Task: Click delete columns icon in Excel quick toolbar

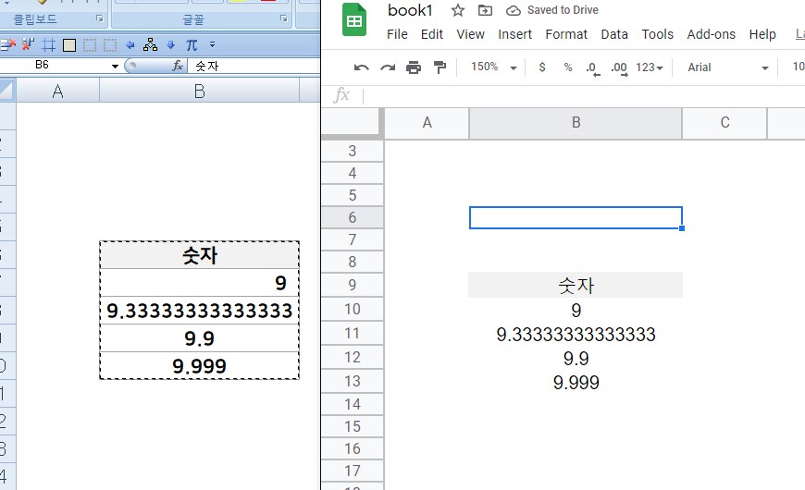Action: click(29, 45)
